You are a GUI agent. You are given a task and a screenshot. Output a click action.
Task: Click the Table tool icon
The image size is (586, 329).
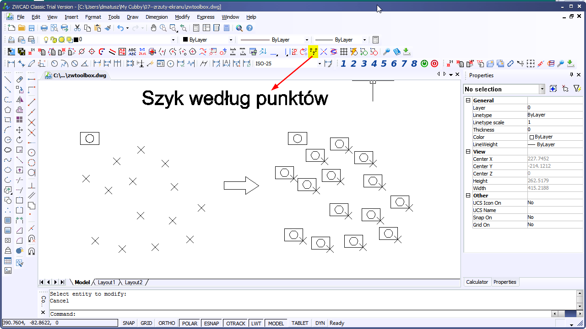click(x=8, y=261)
